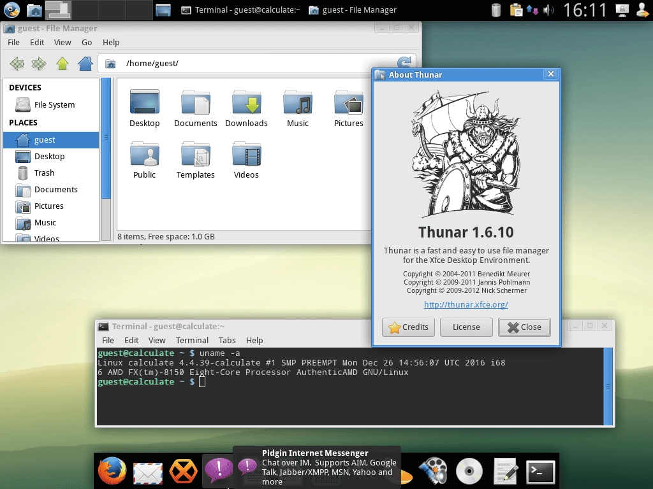Open the File menu in File Manager
Image resolution: width=653 pixels, height=489 pixels.
pyautogui.click(x=14, y=43)
